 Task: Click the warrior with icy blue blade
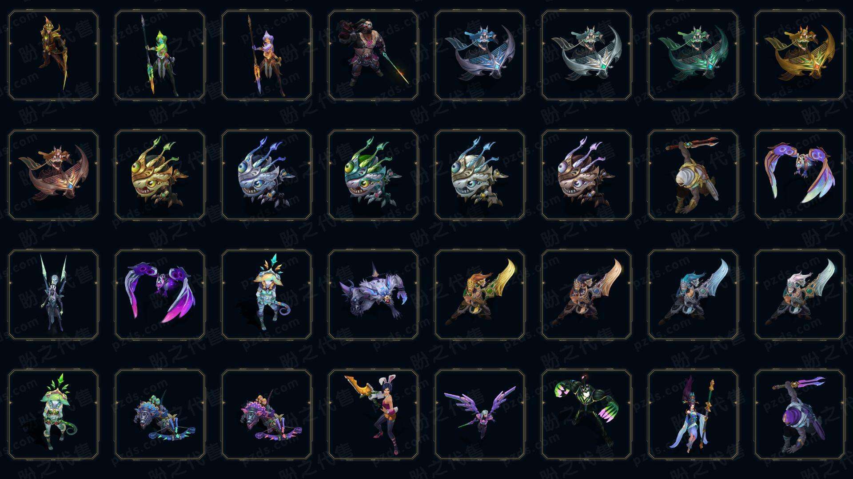pyautogui.click(x=693, y=294)
